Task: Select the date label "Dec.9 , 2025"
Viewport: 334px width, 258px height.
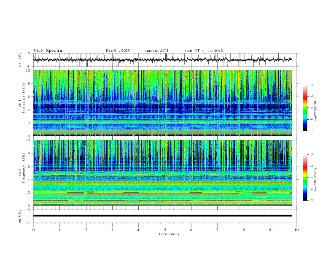Action: click(x=118, y=51)
